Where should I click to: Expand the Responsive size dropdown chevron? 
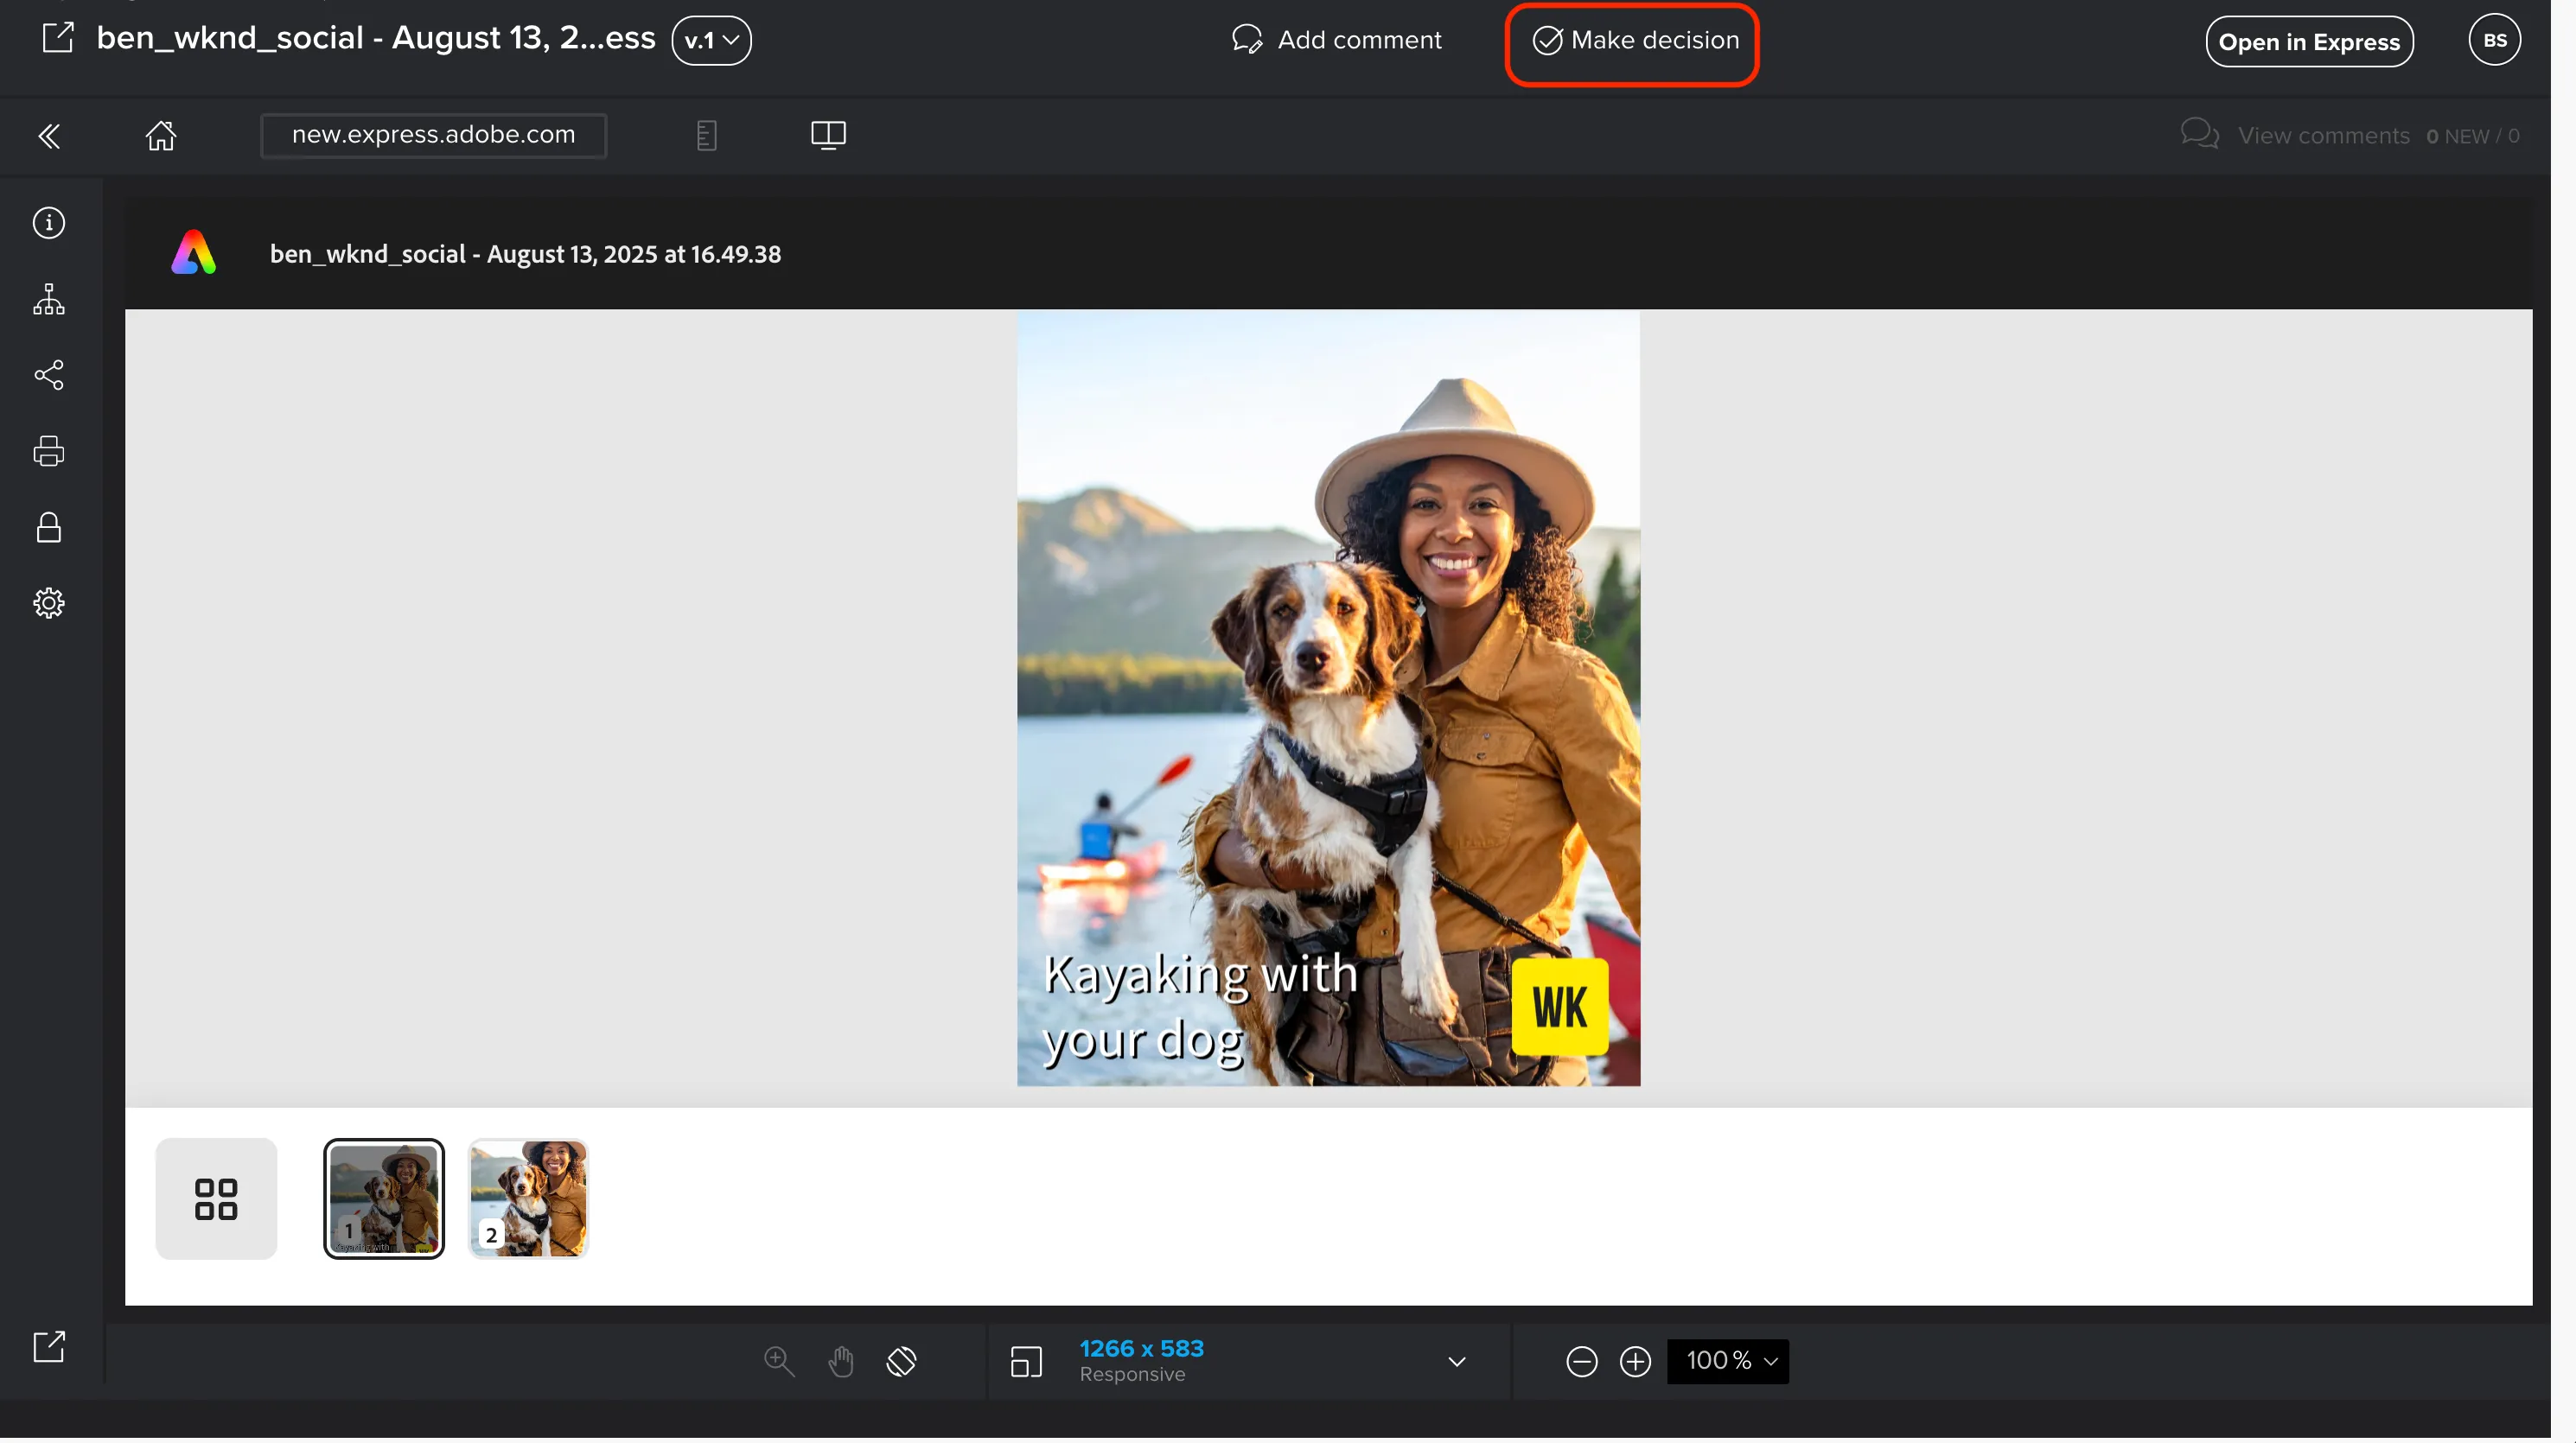[x=1457, y=1362]
